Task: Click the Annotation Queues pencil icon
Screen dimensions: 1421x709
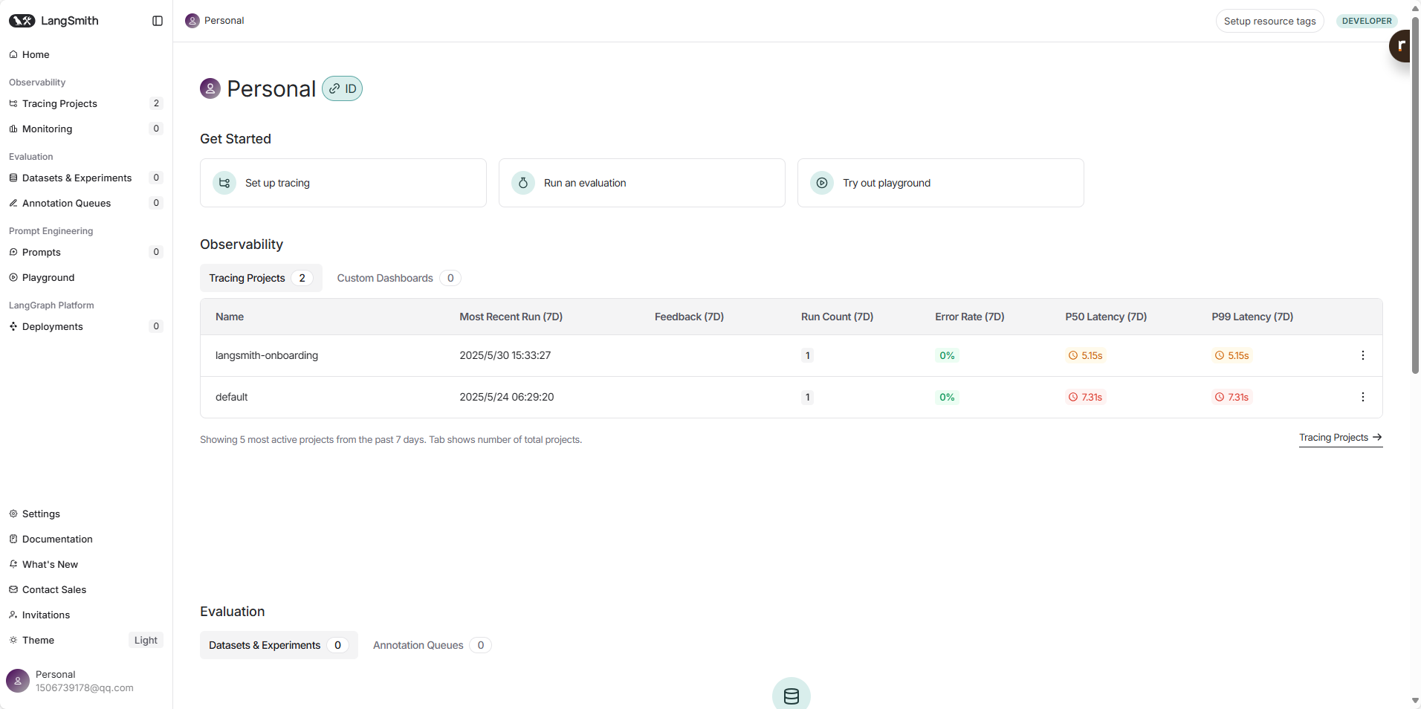Action: [x=13, y=203]
